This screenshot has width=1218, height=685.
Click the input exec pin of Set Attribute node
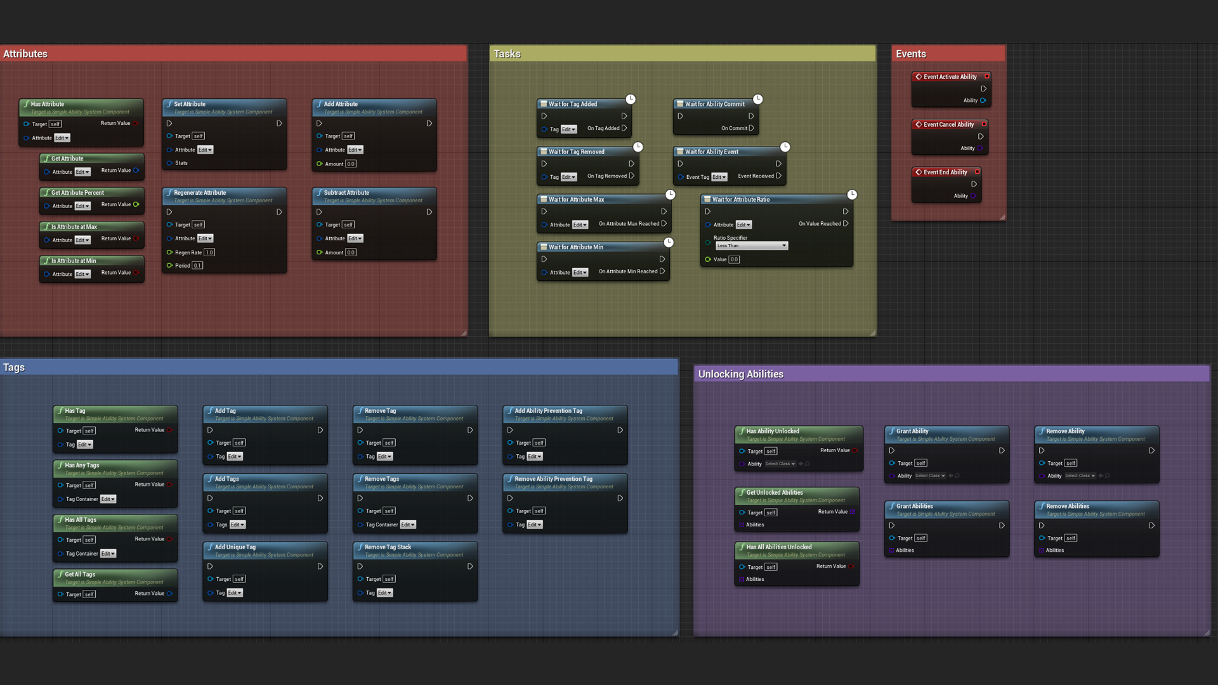169,124
